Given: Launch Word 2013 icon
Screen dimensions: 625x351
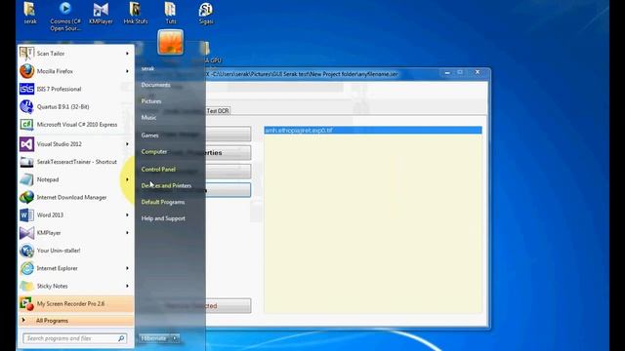Looking at the screenshot, I should (x=26, y=214).
